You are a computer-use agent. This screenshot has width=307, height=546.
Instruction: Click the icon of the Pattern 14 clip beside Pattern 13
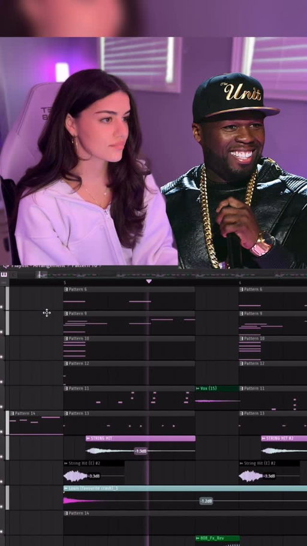[x=12, y=413]
